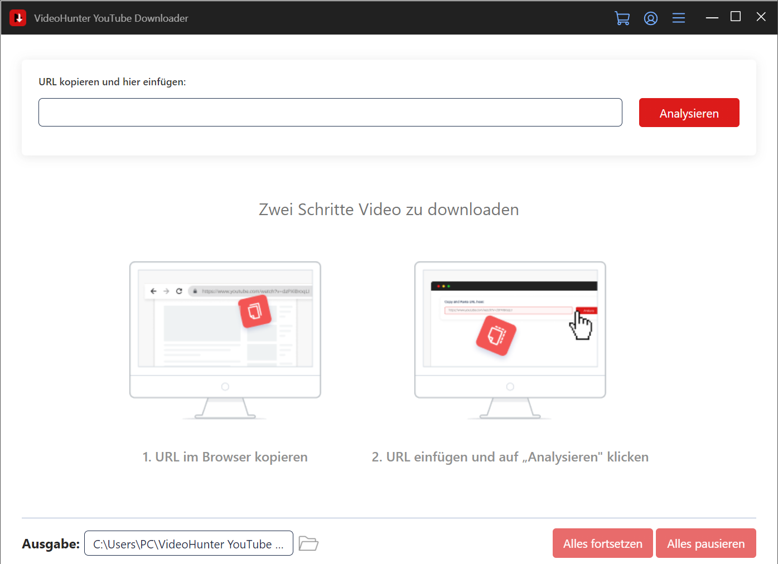Click "Zwei Schritte Video zu downloaden" heading
Viewport: 778px width, 564px height.
pyautogui.click(x=389, y=210)
